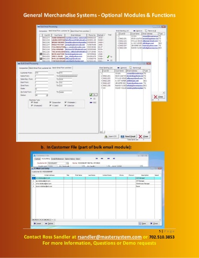Click the green checkmark To button
Screen dimensions: 199x258
pos(93,95)
